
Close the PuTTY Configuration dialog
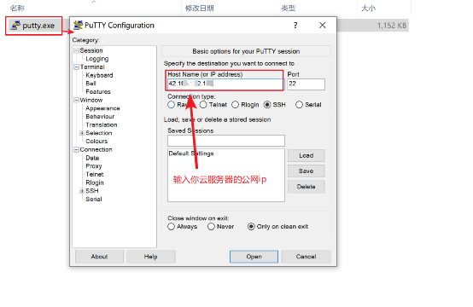(322, 26)
